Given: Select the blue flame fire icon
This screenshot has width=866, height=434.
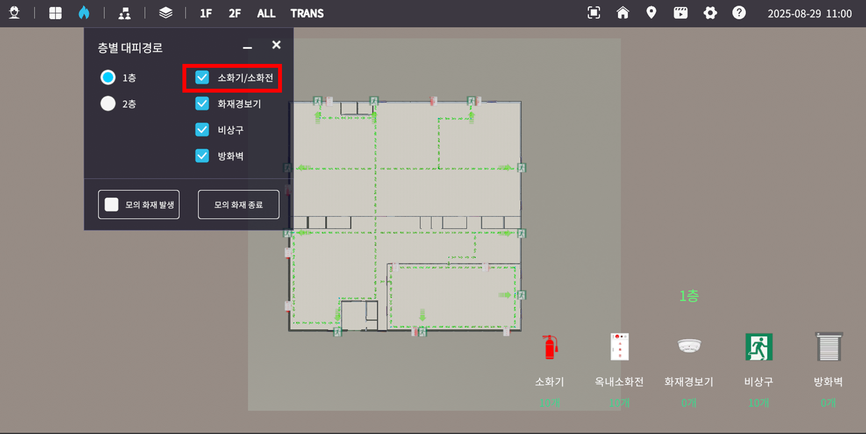Looking at the screenshot, I should 84,13.
